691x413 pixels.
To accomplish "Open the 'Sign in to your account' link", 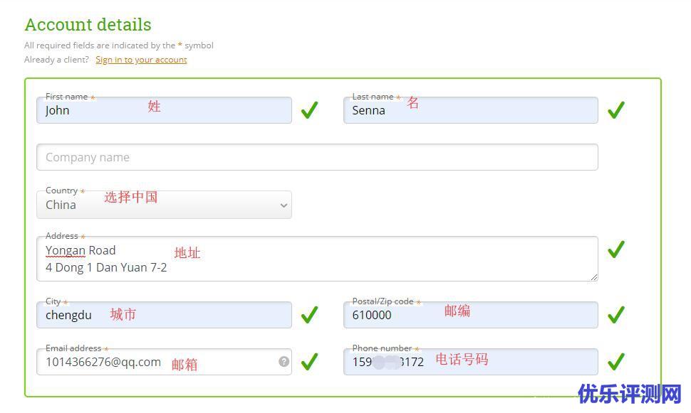I will pos(141,60).
